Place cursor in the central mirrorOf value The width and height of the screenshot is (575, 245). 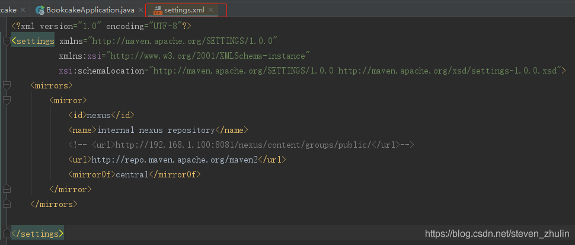pyautogui.click(x=131, y=174)
